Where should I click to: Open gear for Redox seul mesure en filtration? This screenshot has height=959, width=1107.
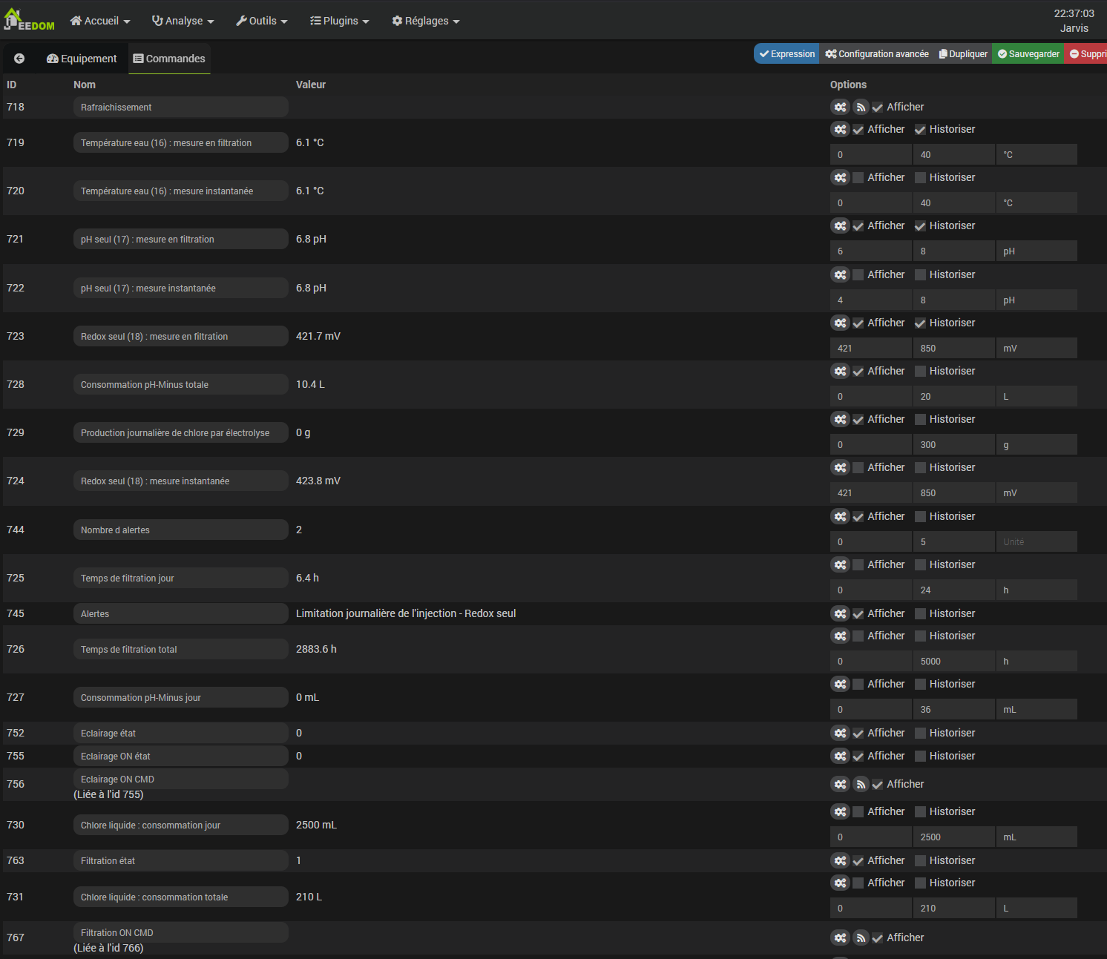coord(840,323)
